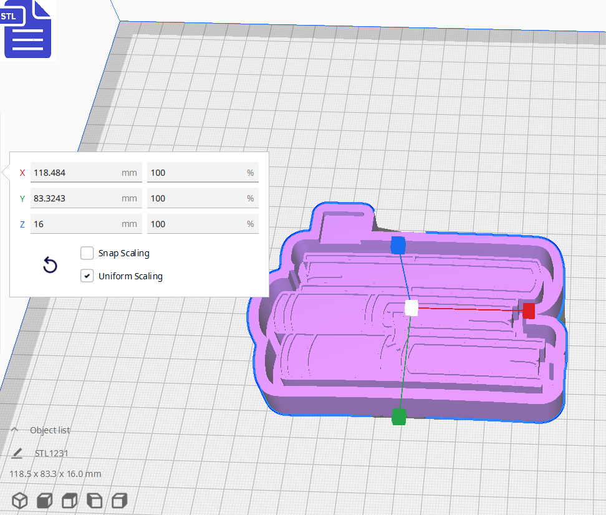Open the STL file document icon
The height and width of the screenshot is (515, 606).
point(27,29)
